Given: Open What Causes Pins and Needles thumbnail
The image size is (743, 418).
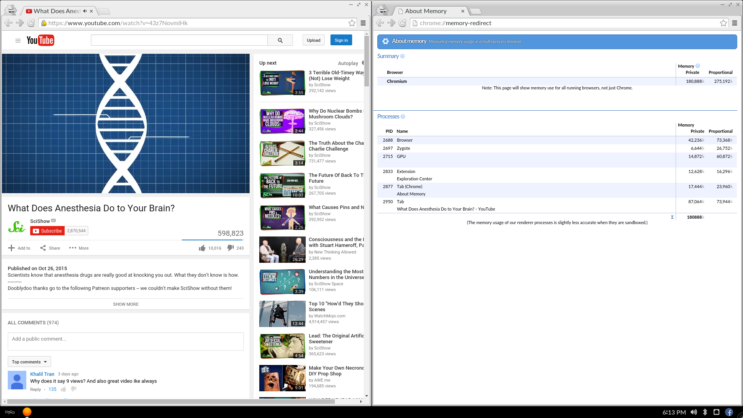Looking at the screenshot, I should tap(282, 218).
